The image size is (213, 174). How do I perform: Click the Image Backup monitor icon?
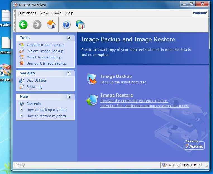click(92, 79)
